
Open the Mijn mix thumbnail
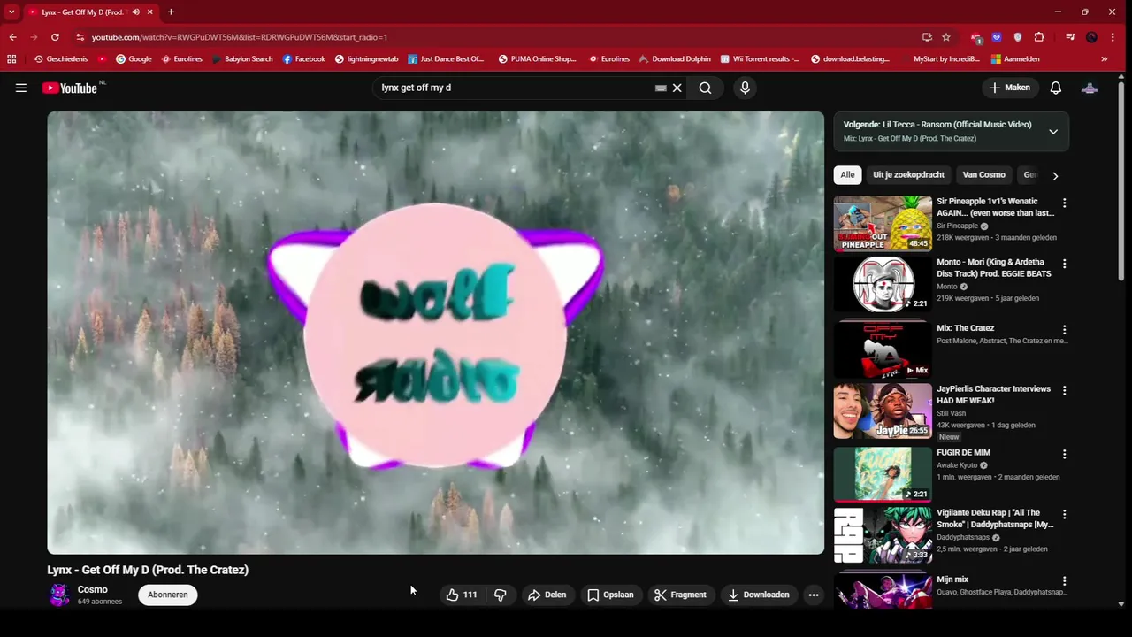[883, 590]
